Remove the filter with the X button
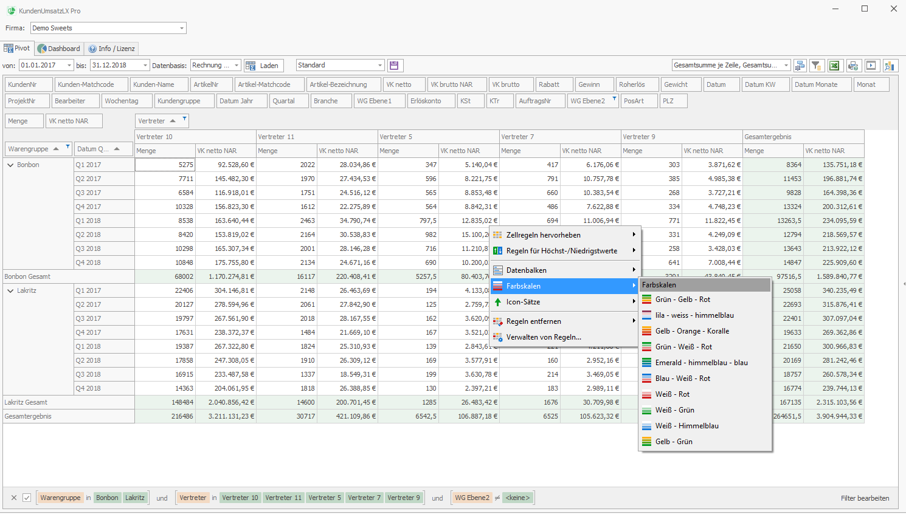This screenshot has width=906, height=514. pos(14,498)
